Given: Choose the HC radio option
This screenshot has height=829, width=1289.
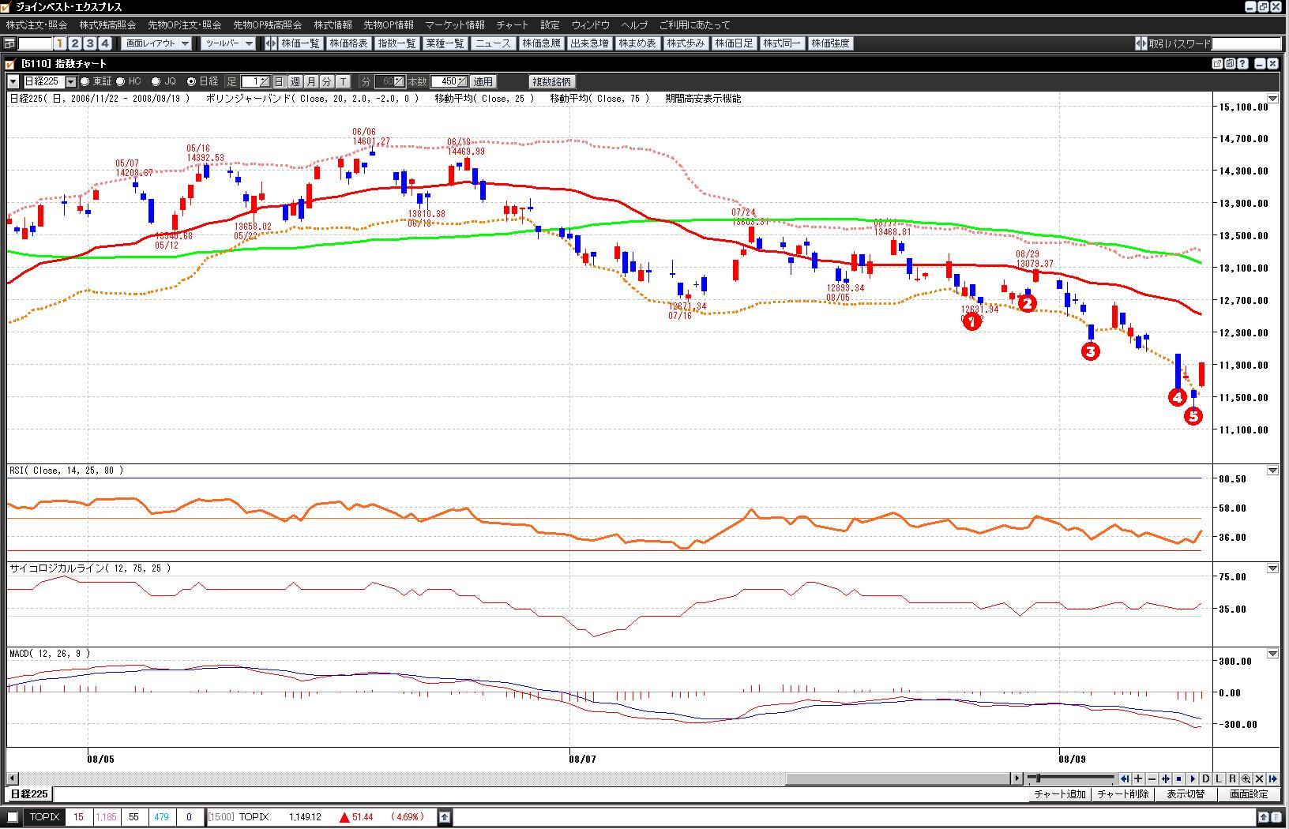Looking at the screenshot, I should click(121, 81).
